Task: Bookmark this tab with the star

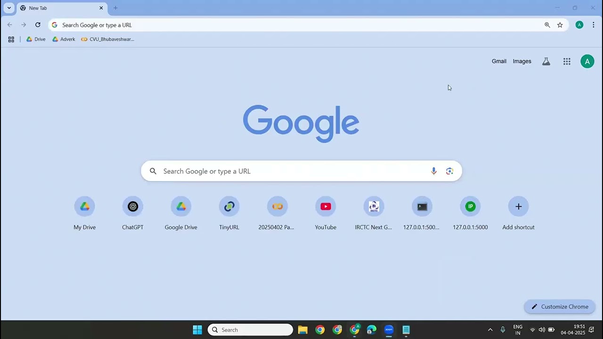Action: [x=560, y=25]
